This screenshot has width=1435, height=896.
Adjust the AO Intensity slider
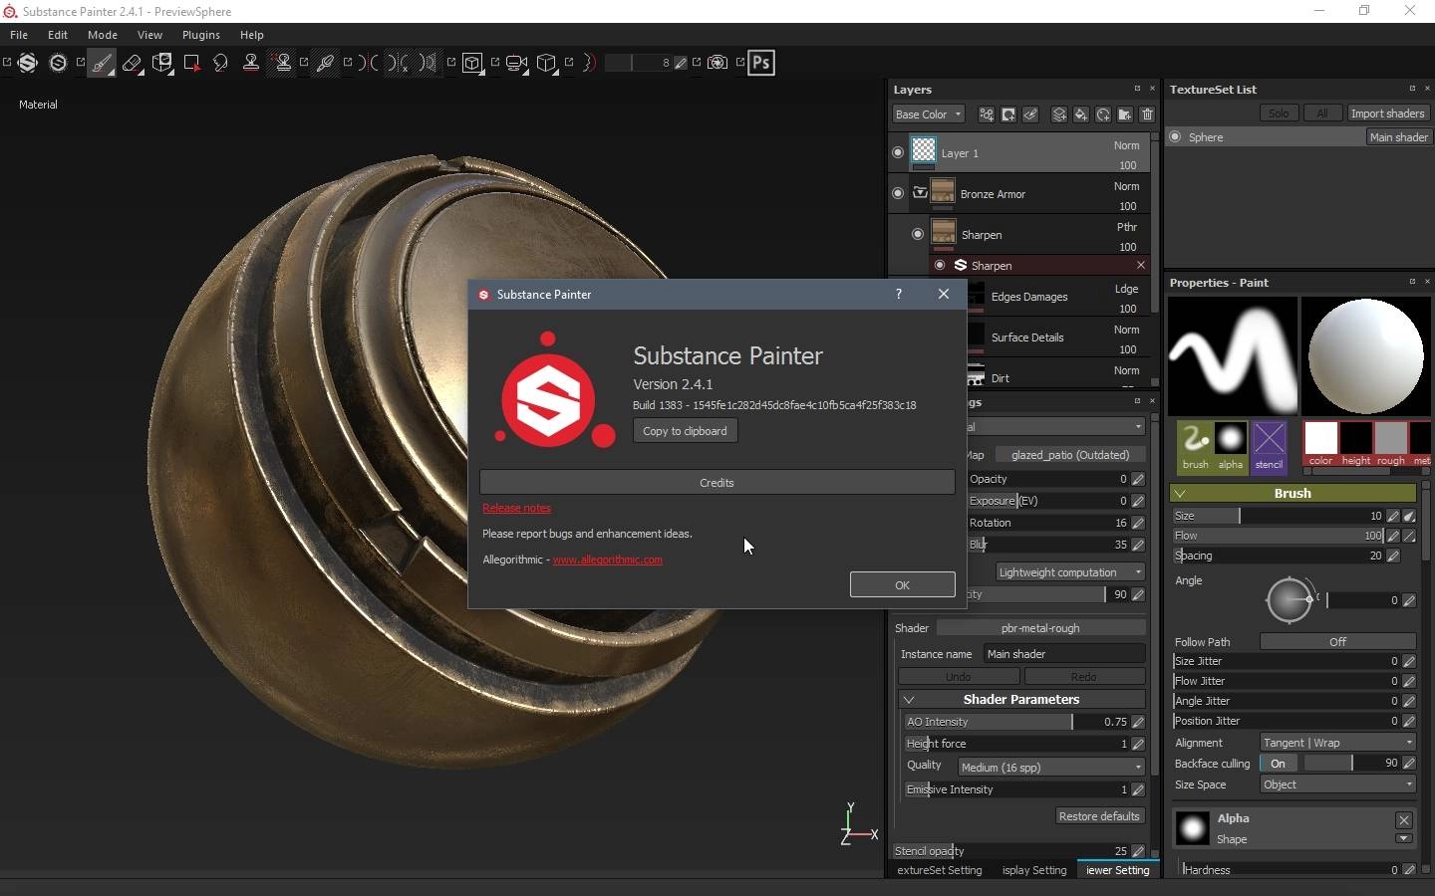(1016, 722)
